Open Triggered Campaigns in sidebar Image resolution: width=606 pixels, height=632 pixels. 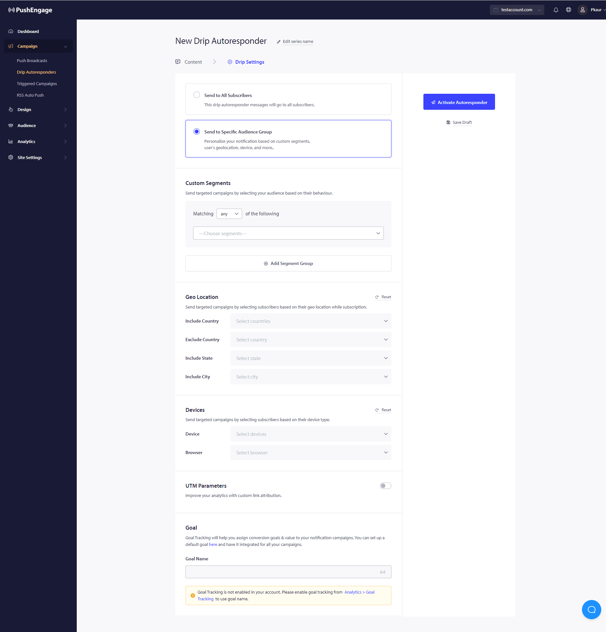pos(37,84)
